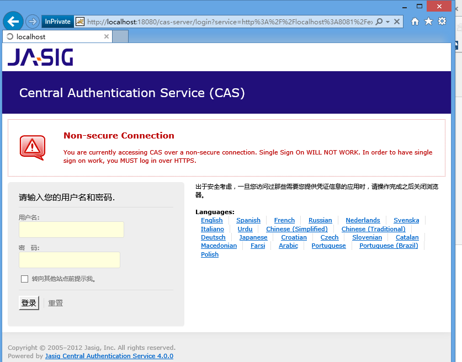The height and width of the screenshot is (362, 462).
Task: Click the browser Forward arrow button
Action: click(x=32, y=22)
